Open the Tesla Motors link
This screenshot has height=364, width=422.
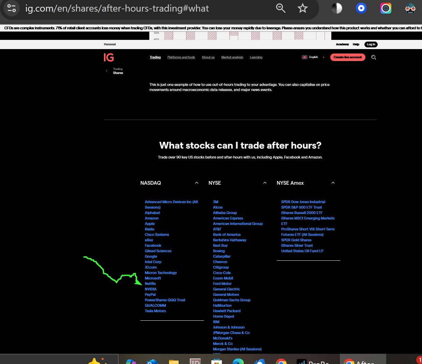[x=155, y=311]
